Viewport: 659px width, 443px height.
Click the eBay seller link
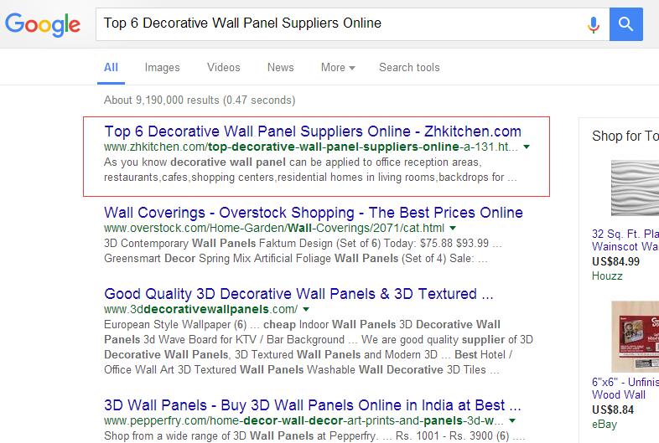pyautogui.click(x=605, y=424)
